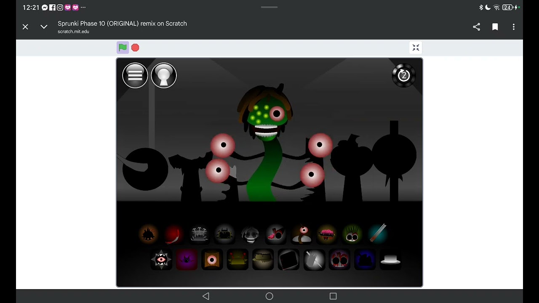Click the page title Sprunki Phase 10 remix
The image size is (539, 303).
tap(122, 24)
